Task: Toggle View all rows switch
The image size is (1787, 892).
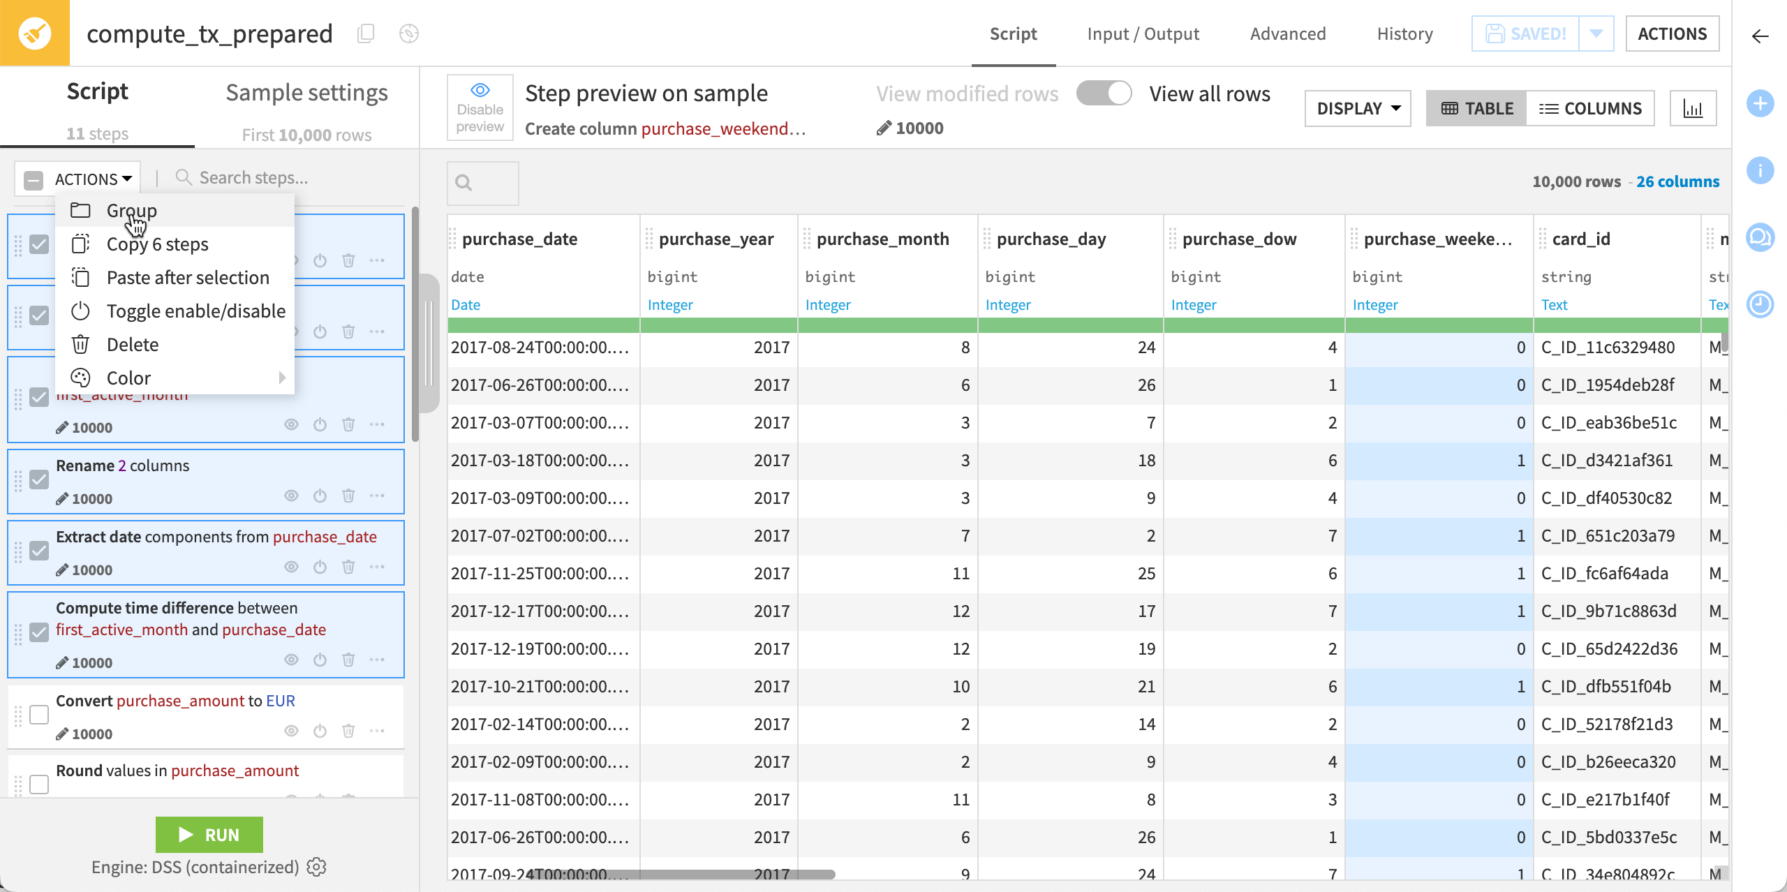Action: coord(1104,92)
